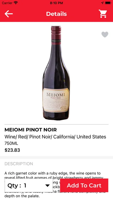Select the MEIOMI PINOT NOIR product title
Viewport: 113px width, 201px height.
[x=31, y=130]
